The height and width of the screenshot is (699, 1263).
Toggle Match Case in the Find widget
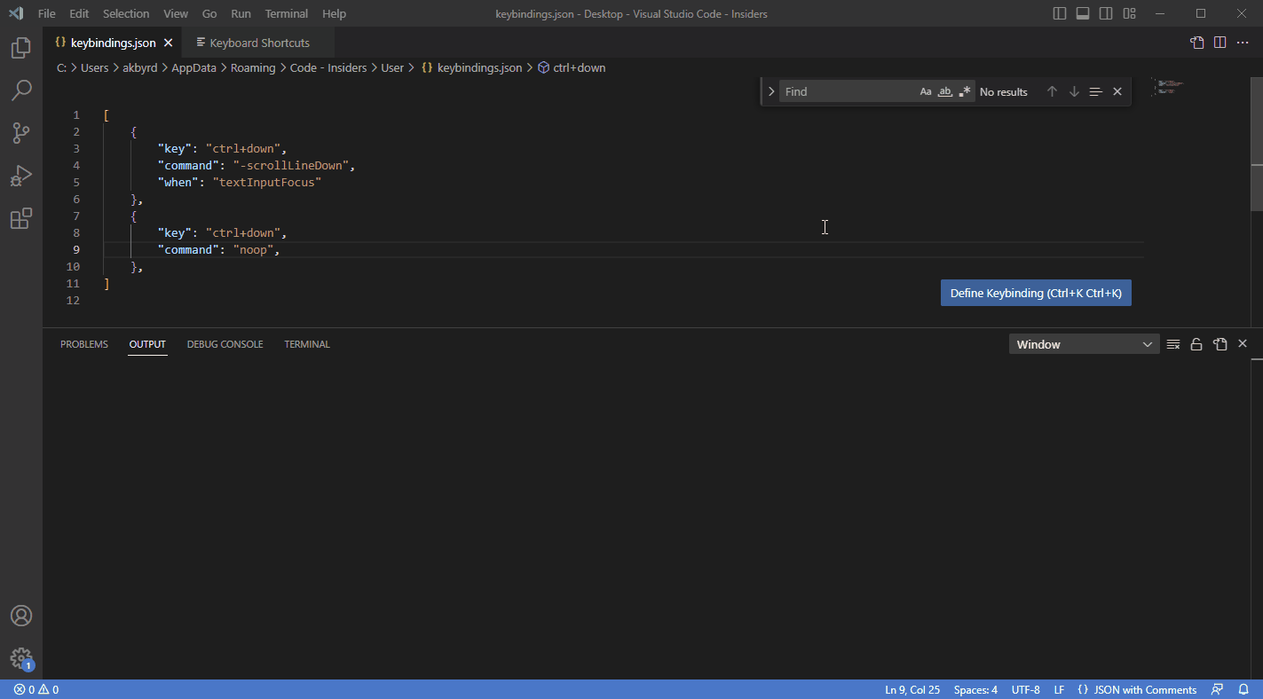926,90
